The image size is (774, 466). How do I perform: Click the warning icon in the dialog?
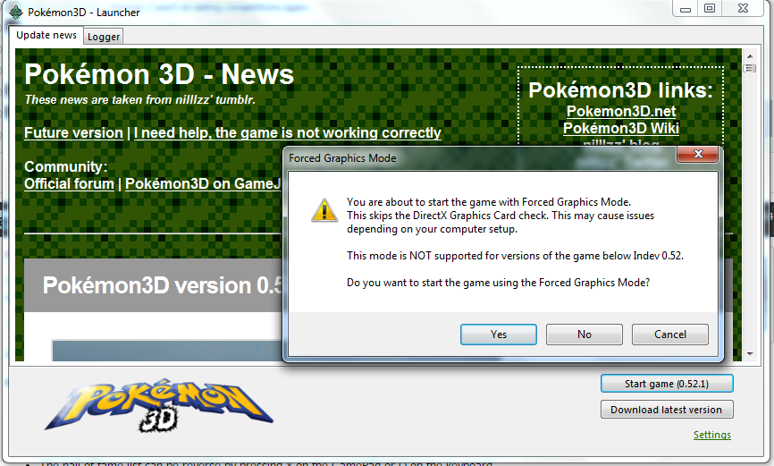(x=323, y=210)
